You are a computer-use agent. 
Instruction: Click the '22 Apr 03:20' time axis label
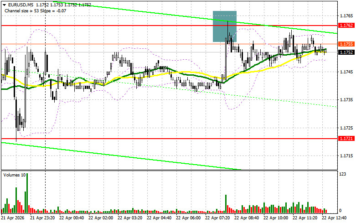[x=130, y=218]
